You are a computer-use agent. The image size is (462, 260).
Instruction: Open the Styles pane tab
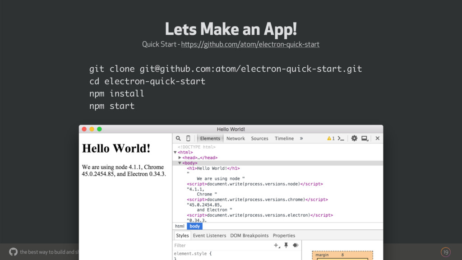tap(182, 236)
